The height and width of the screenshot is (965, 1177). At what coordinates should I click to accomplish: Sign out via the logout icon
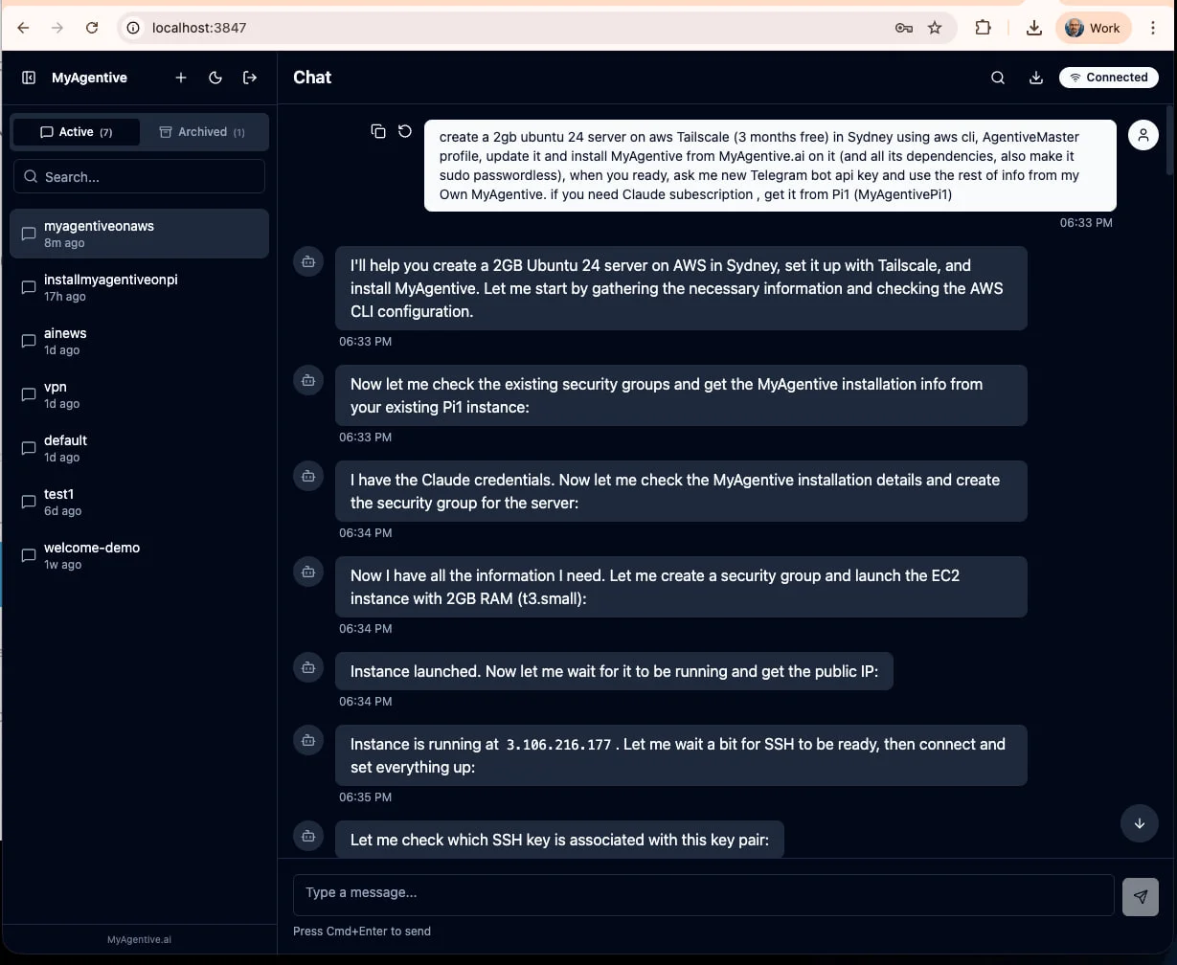click(250, 78)
